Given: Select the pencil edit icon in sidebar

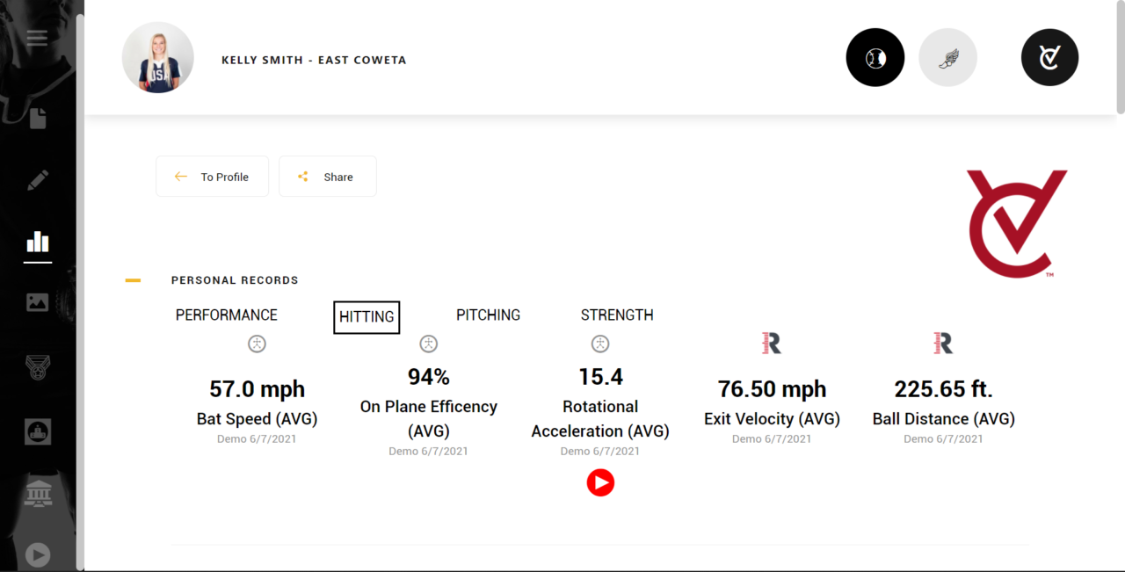Looking at the screenshot, I should [37, 181].
